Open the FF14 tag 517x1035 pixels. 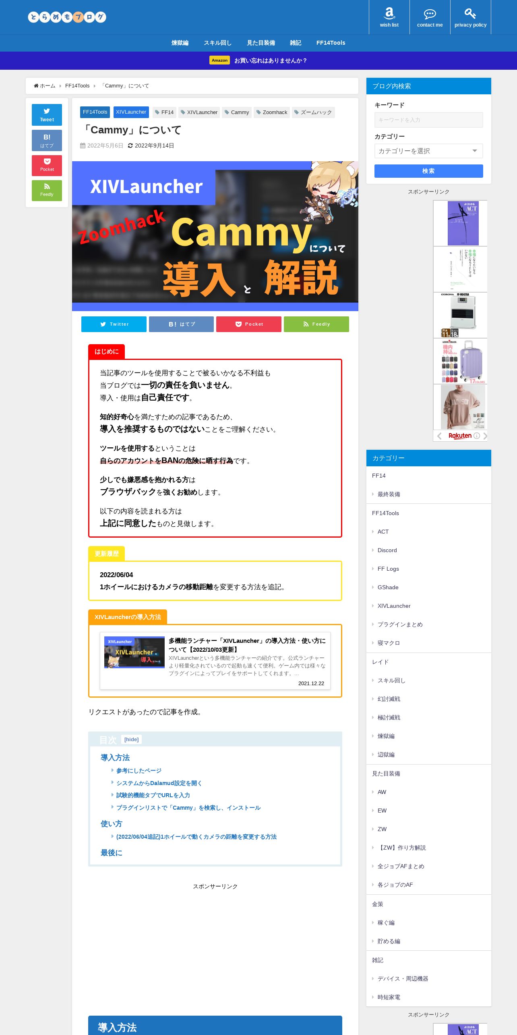[x=164, y=112]
